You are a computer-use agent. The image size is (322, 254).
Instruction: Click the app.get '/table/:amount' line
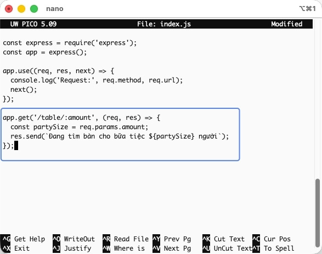[x=81, y=118]
